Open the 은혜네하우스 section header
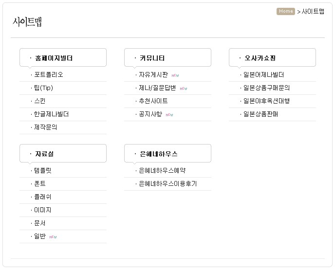 158,154
